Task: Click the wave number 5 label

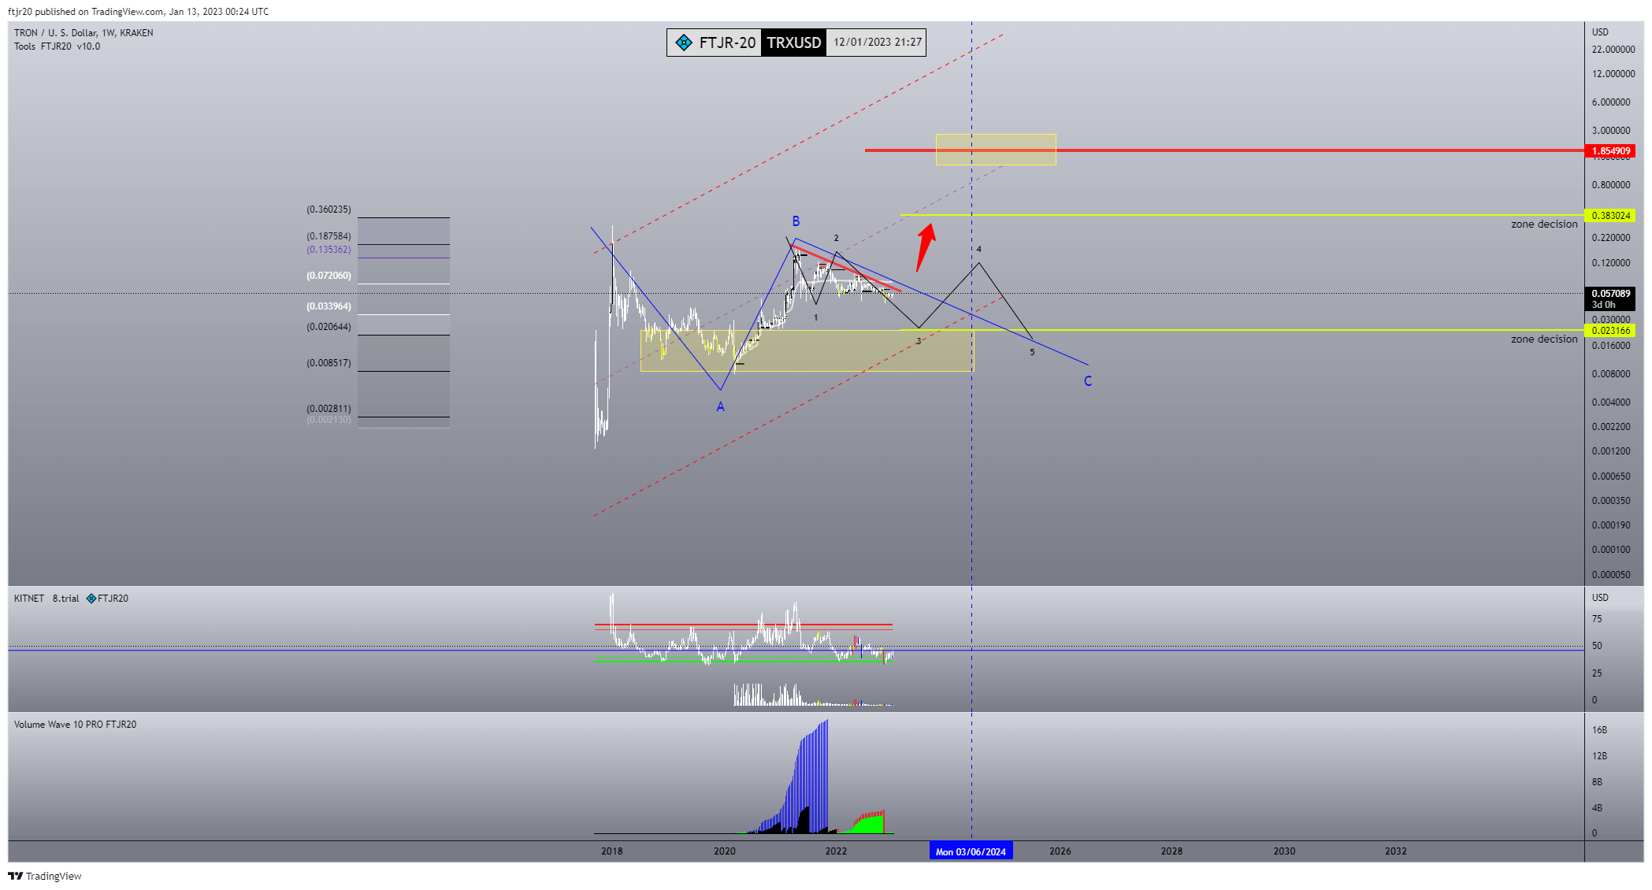Action: pyautogui.click(x=1032, y=352)
